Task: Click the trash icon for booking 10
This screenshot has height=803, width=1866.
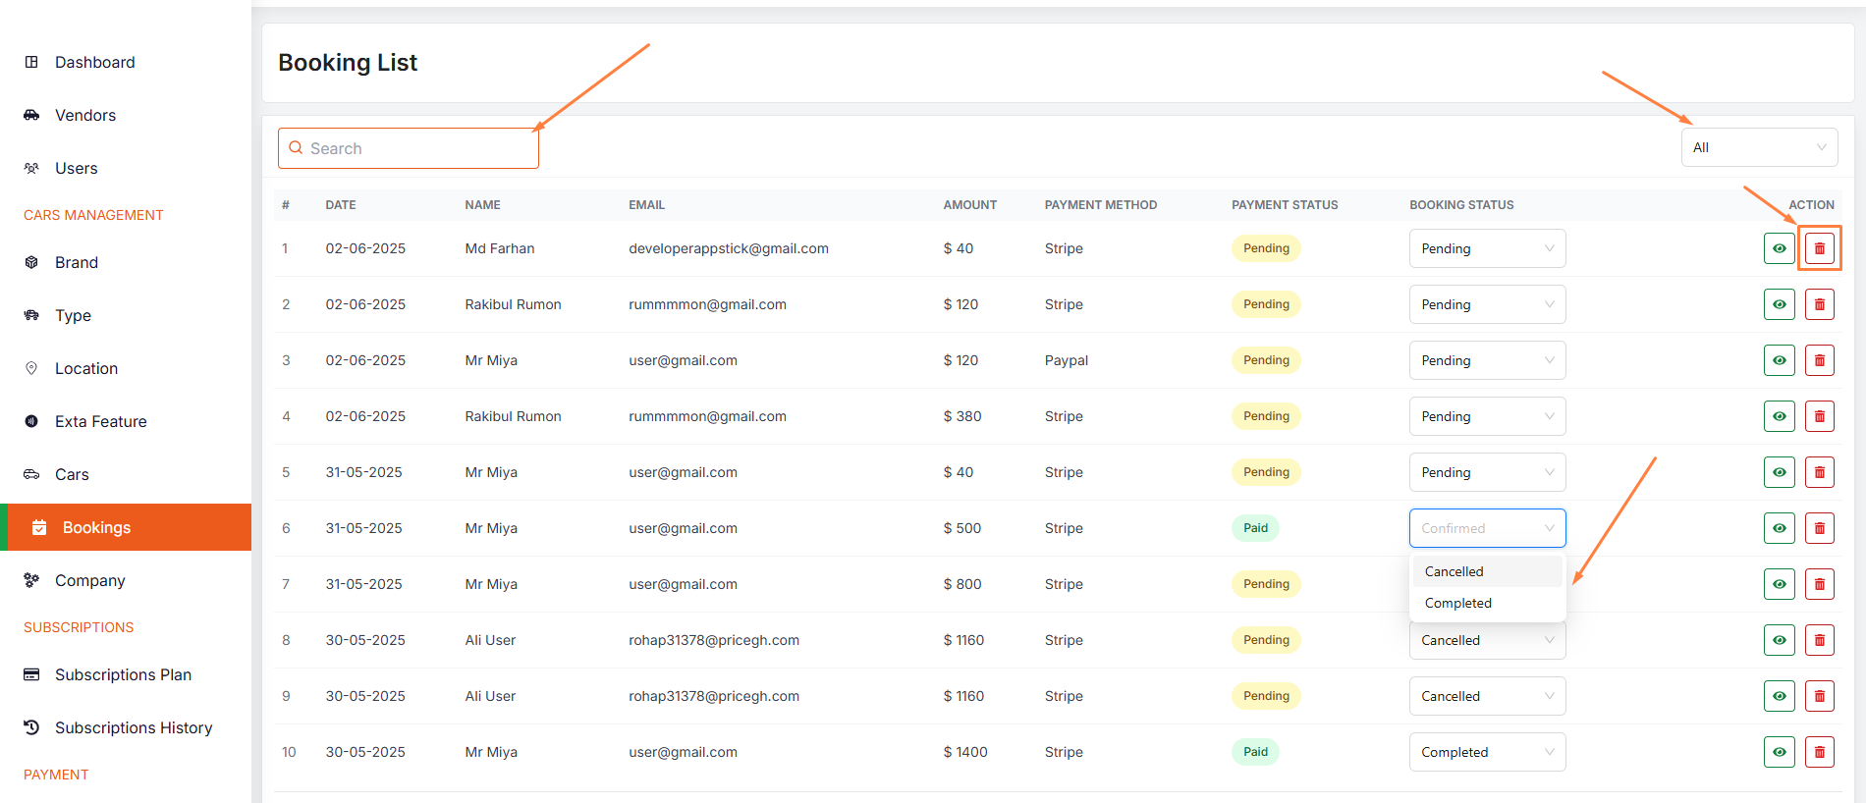Action: [x=1819, y=752]
